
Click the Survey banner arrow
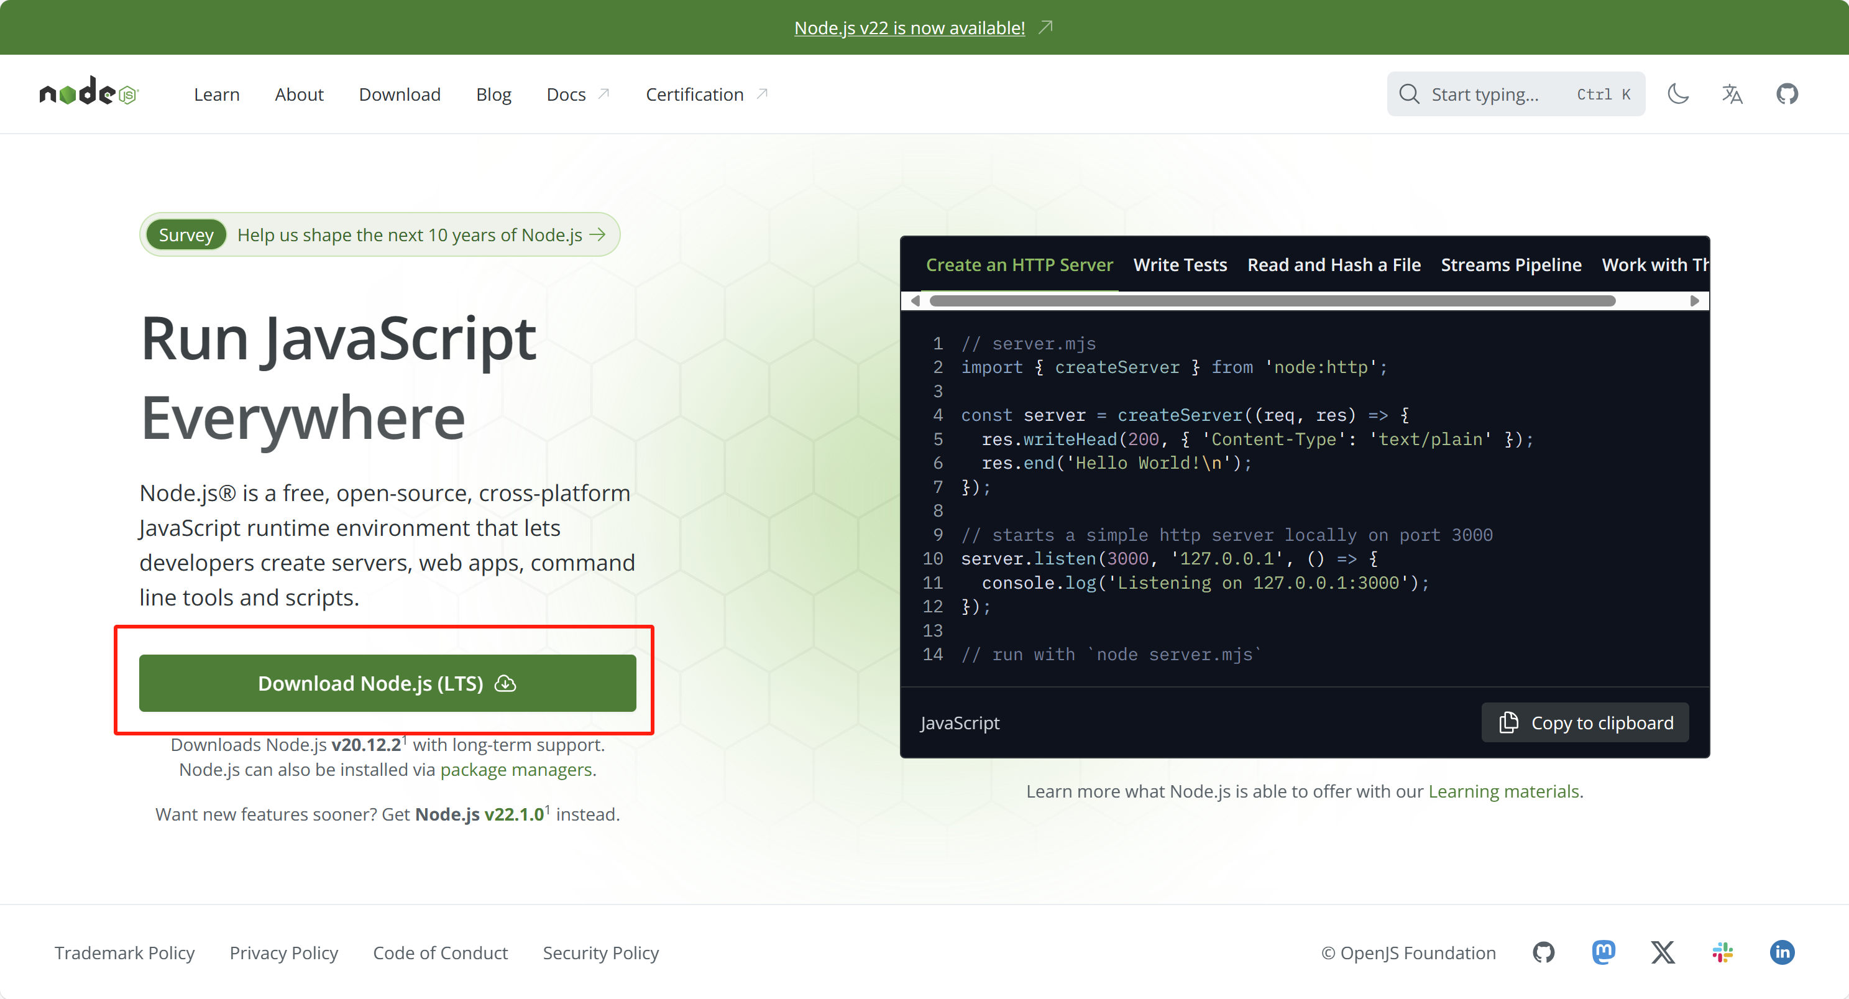597,235
